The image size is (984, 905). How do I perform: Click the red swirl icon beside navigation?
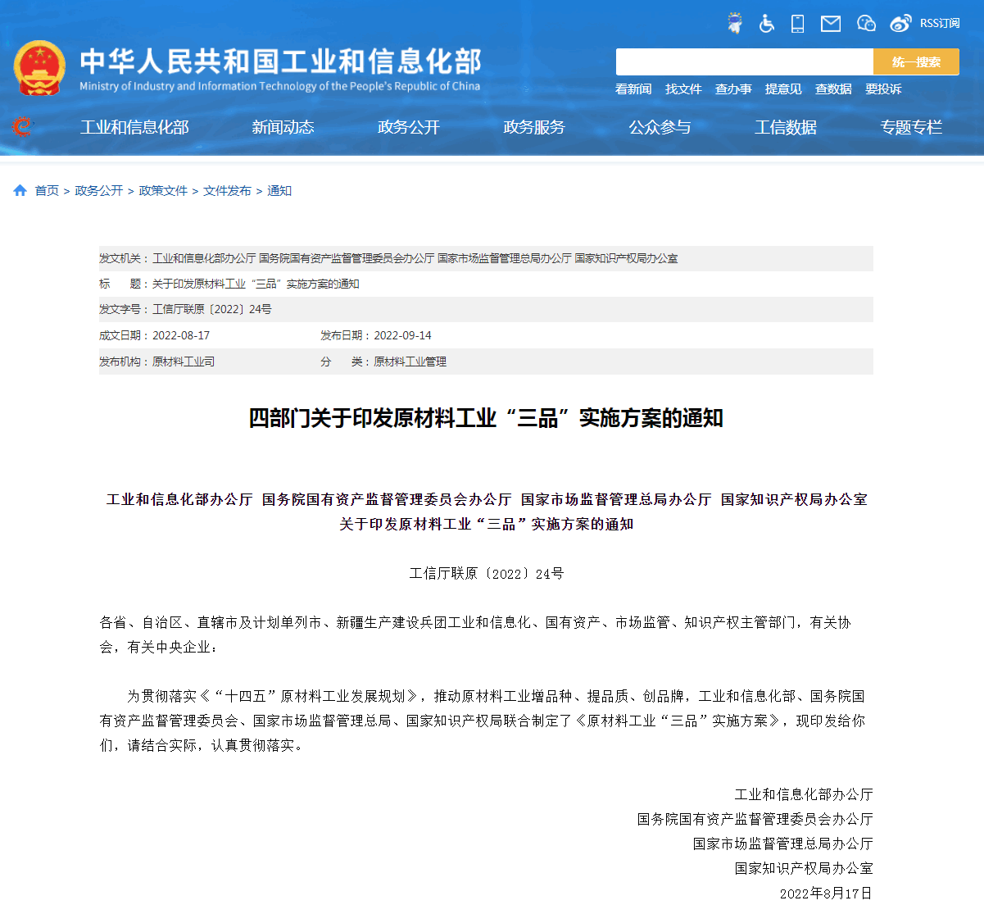[x=23, y=127]
